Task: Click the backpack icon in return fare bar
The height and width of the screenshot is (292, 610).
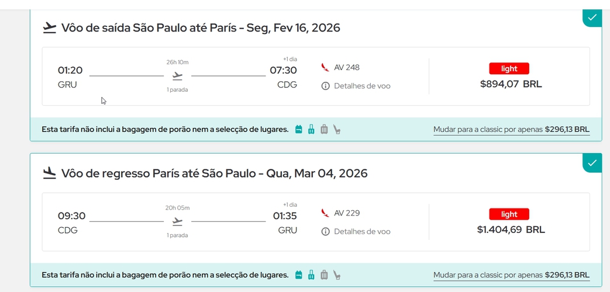Action: [x=299, y=274]
